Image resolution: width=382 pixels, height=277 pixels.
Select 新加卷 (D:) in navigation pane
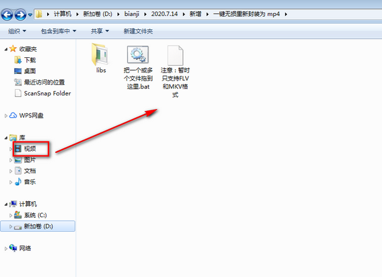(x=38, y=226)
